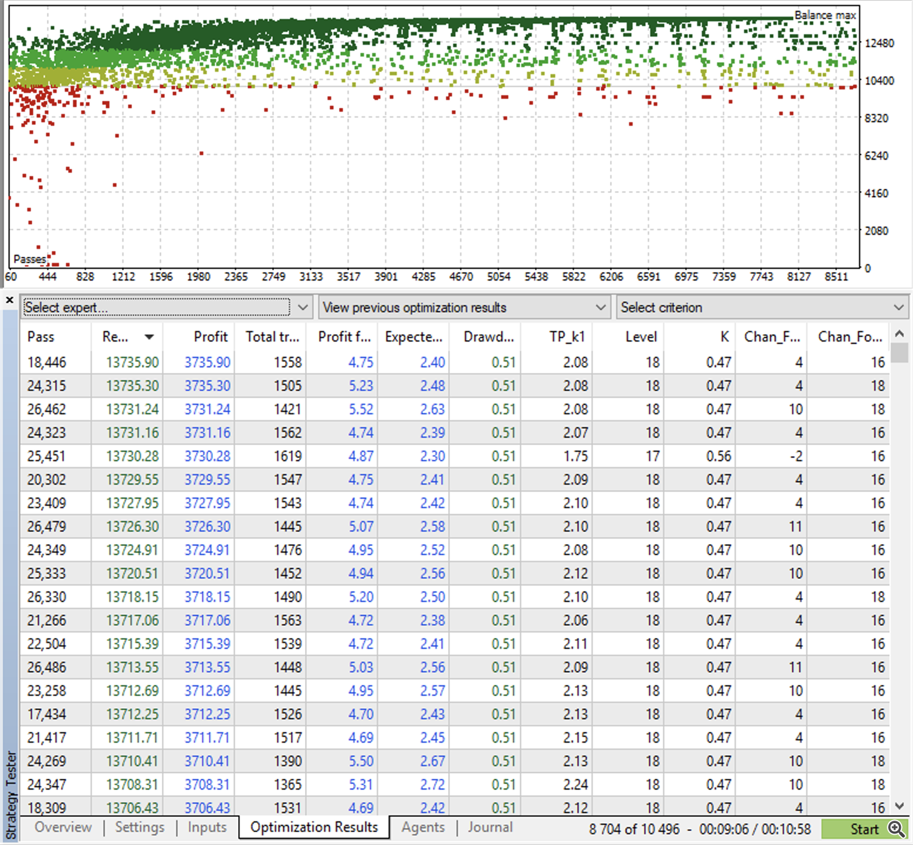The image size is (913, 845).
Task: Select pass 26,330 row
Action: (455, 597)
